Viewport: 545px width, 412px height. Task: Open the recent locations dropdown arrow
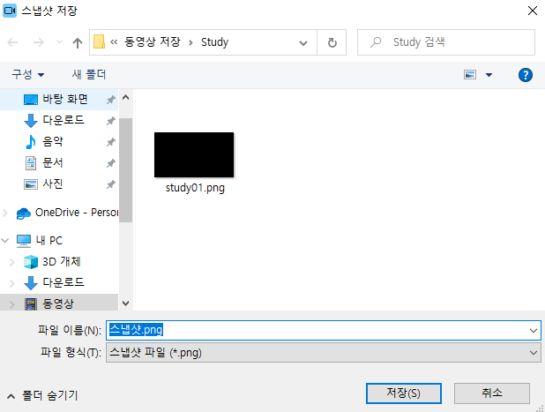pyautogui.click(x=59, y=42)
